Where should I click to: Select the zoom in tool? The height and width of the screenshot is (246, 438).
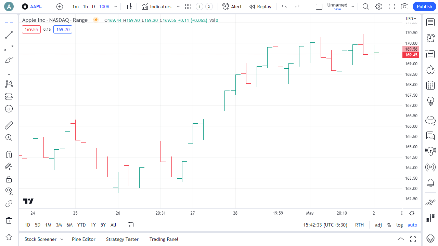point(9,138)
